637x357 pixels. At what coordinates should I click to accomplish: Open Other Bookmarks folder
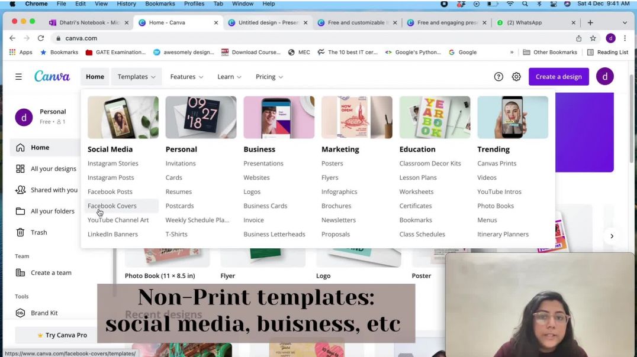pos(550,53)
